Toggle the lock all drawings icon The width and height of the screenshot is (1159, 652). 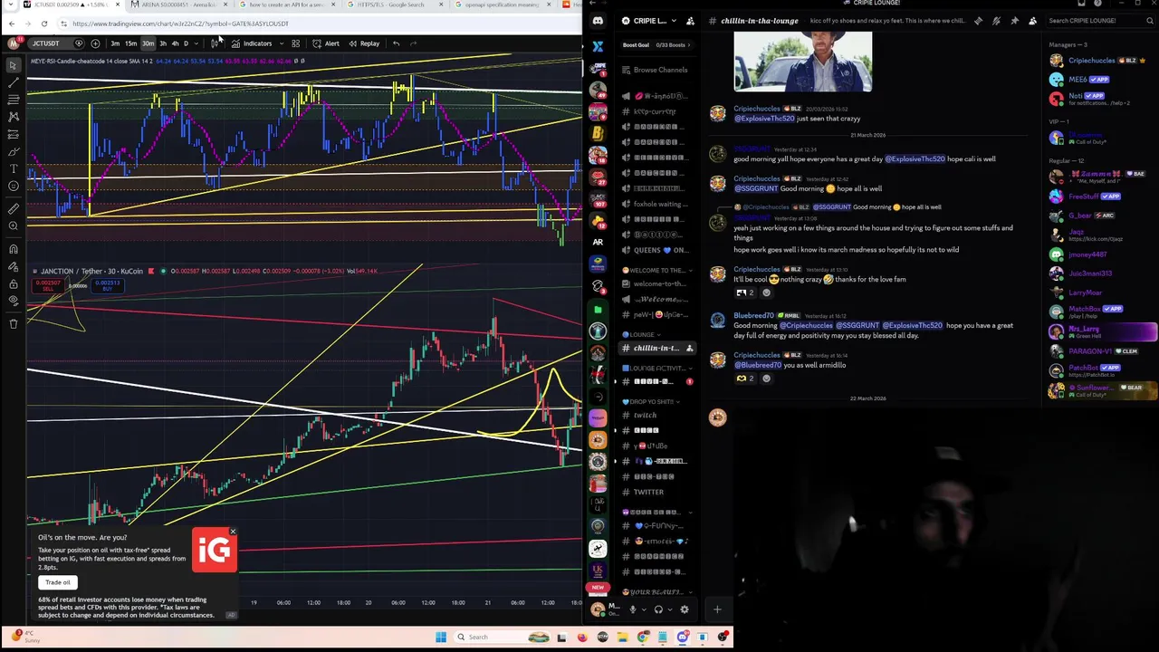[13, 283]
